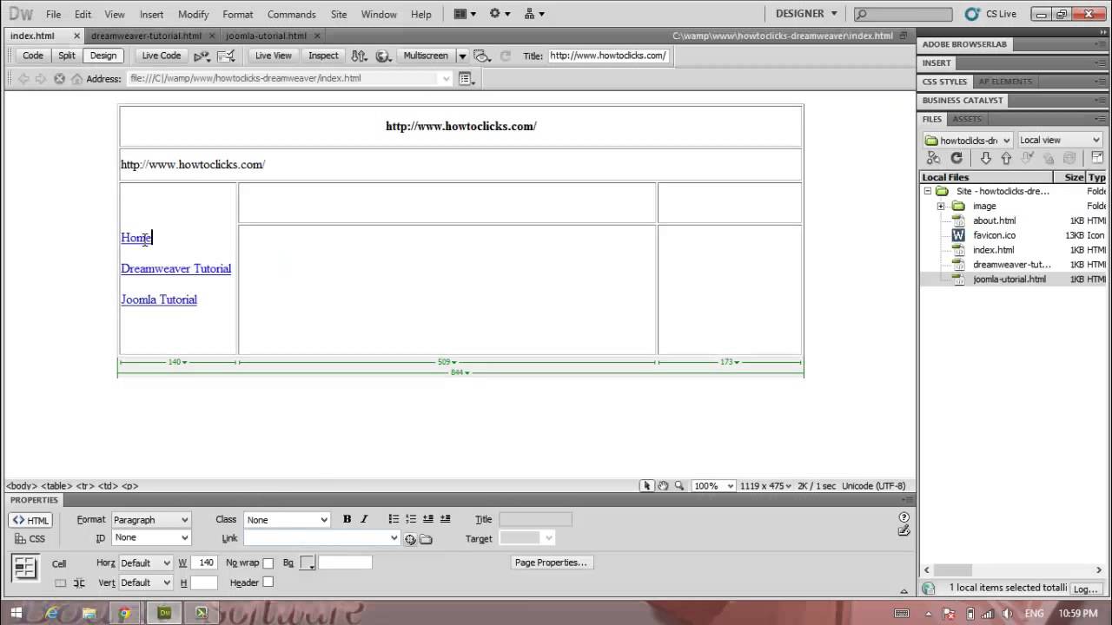Click the Home page icon
The width and height of the screenshot is (1112, 625).
click(76, 78)
